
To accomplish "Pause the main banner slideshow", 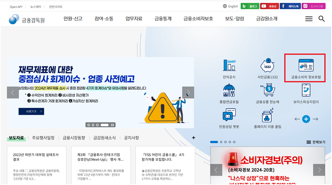I will click(x=113, y=125).
